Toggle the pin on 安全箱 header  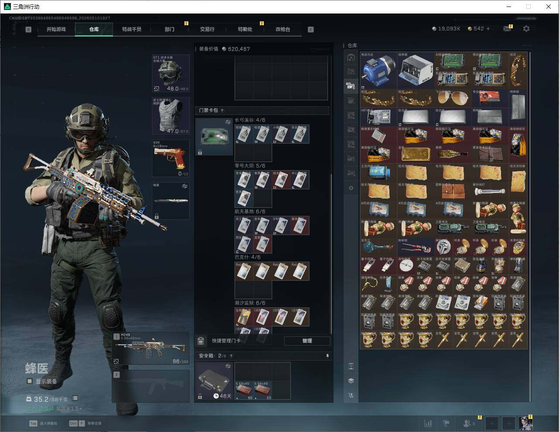[x=327, y=356]
